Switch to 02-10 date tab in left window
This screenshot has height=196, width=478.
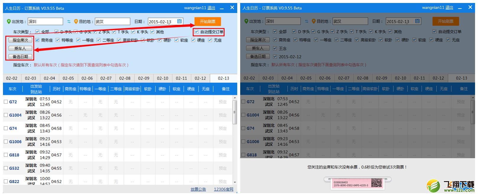click(162, 78)
